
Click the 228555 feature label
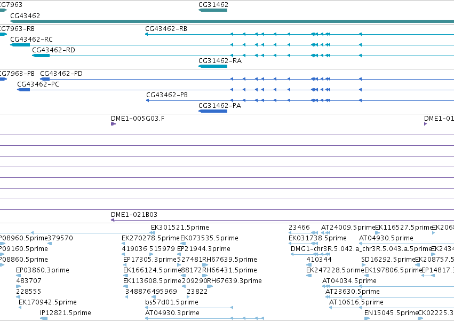pyautogui.click(x=29, y=292)
